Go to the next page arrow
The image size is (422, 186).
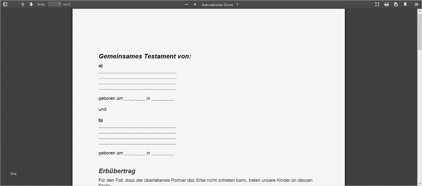pyautogui.click(x=31, y=4)
